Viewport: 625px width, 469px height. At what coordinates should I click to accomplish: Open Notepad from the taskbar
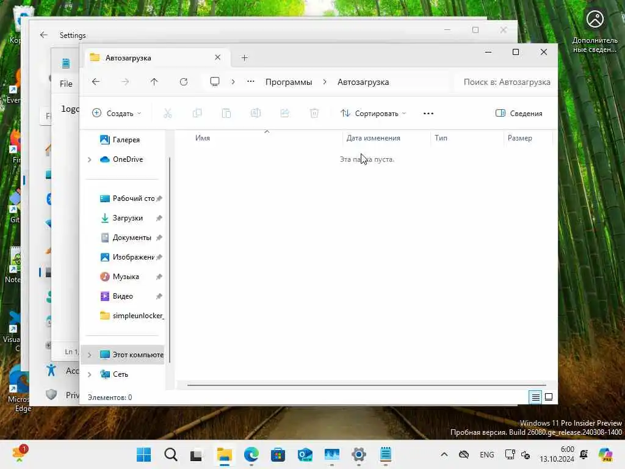tap(386, 454)
